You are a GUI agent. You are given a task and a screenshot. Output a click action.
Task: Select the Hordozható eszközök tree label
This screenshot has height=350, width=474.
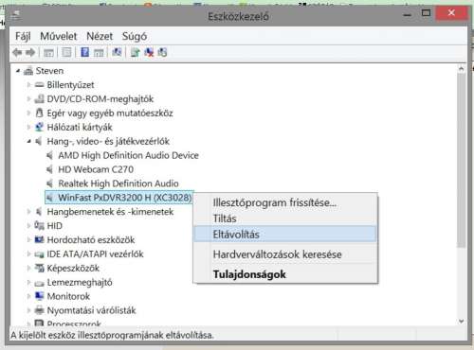pos(91,240)
